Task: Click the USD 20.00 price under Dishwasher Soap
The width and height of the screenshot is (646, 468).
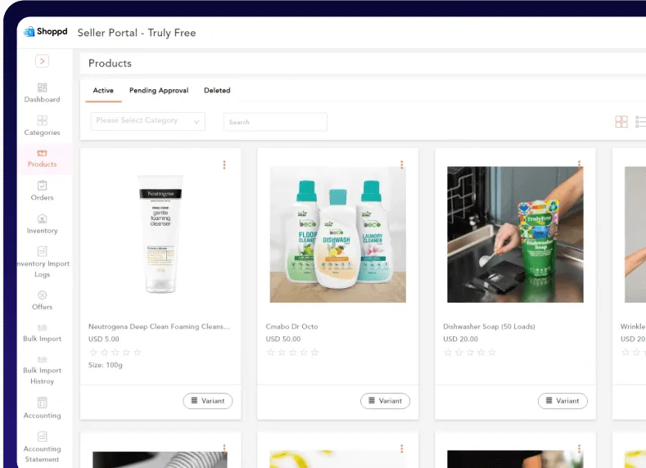Action: 461,339
